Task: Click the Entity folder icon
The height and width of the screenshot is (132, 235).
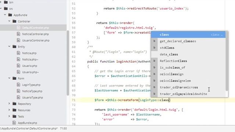Action: coord(14,47)
